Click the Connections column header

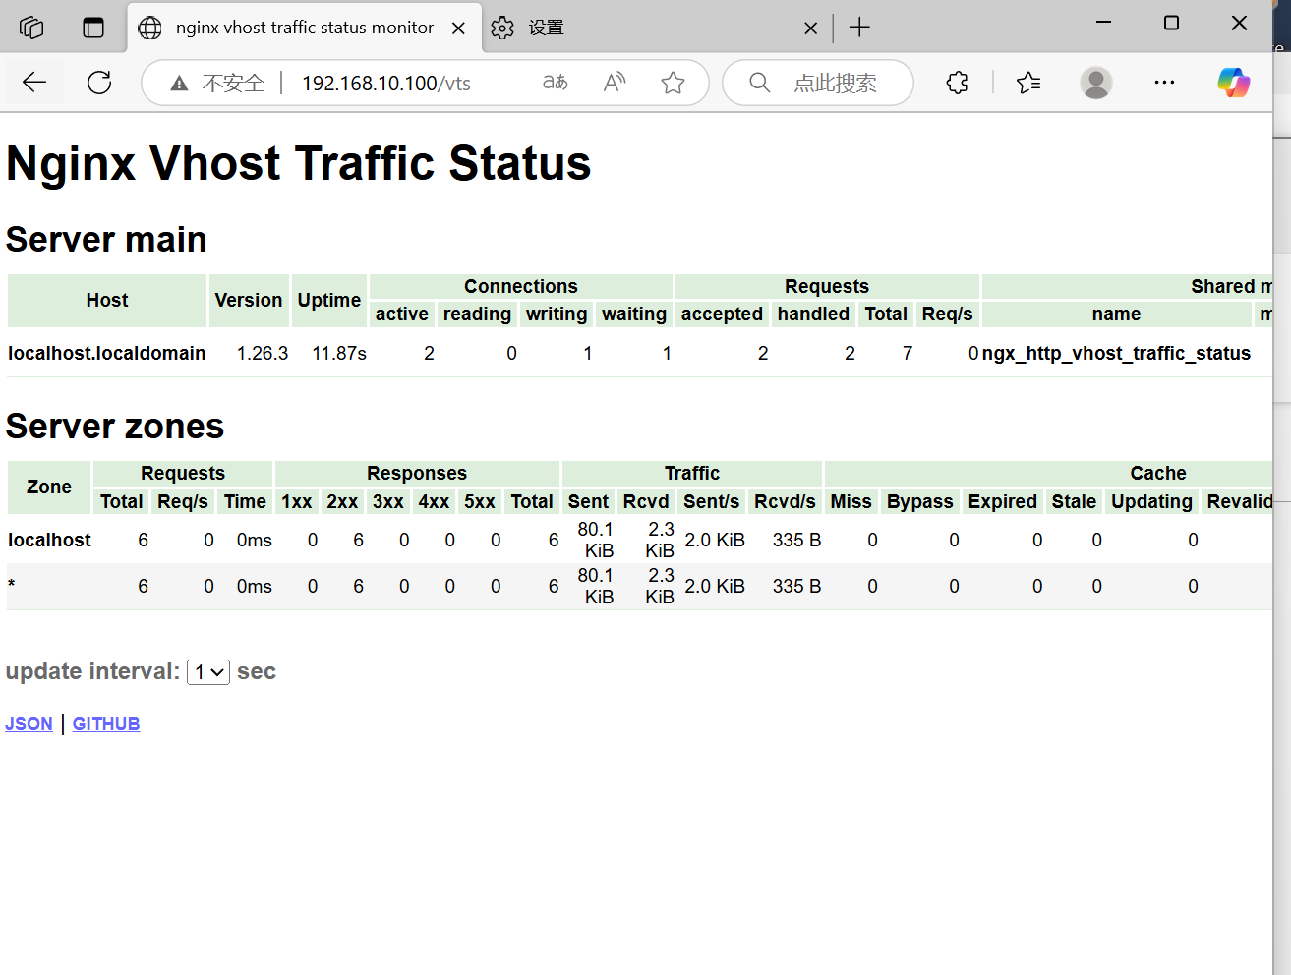(x=521, y=286)
